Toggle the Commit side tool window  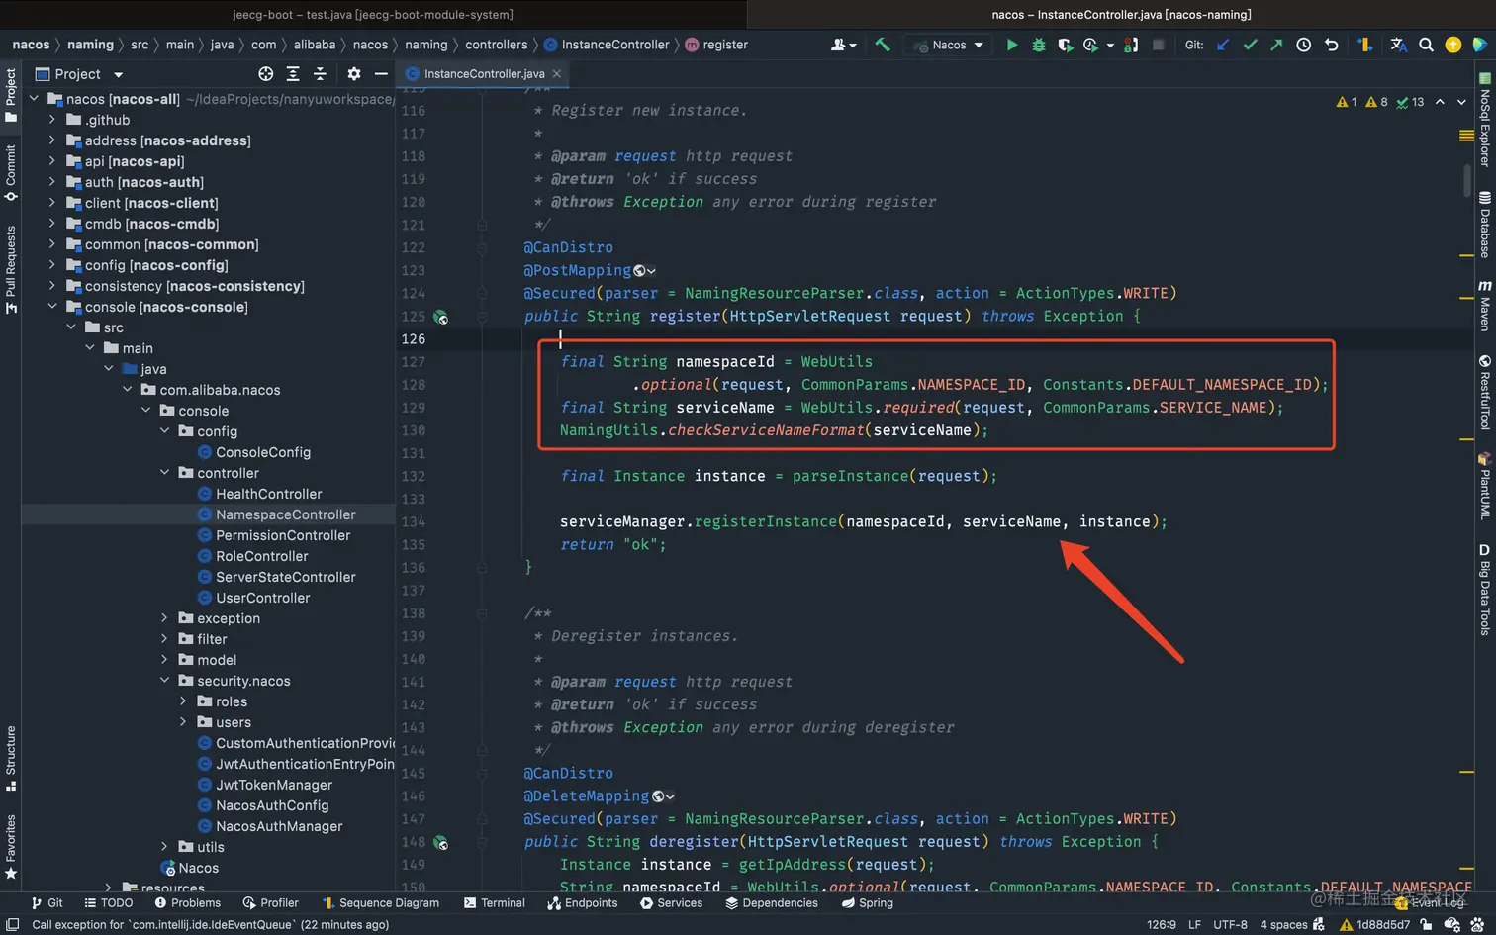[x=11, y=172]
